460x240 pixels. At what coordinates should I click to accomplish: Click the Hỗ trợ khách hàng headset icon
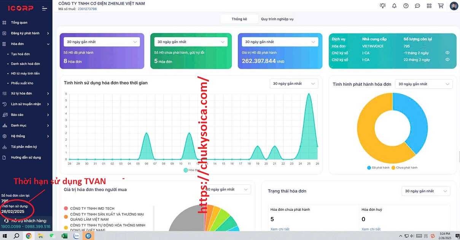(6, 221)
